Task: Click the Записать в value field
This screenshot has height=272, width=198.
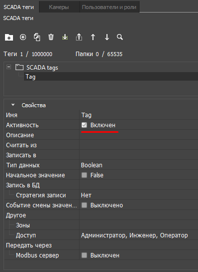Action: (138, 155)
